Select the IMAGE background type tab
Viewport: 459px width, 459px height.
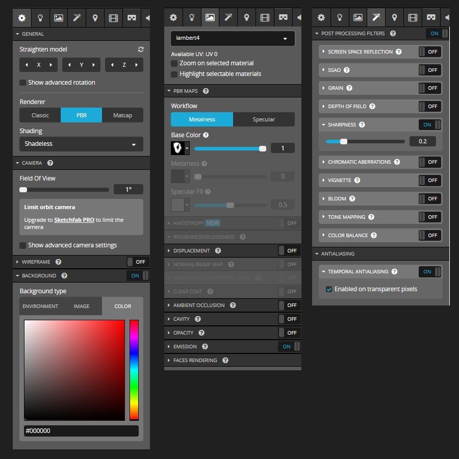click(x=81, y=307)
